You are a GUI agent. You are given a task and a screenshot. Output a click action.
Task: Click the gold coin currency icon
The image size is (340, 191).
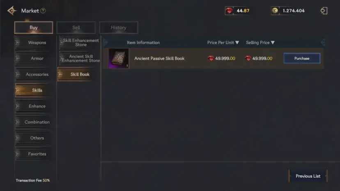click(275, 11)
